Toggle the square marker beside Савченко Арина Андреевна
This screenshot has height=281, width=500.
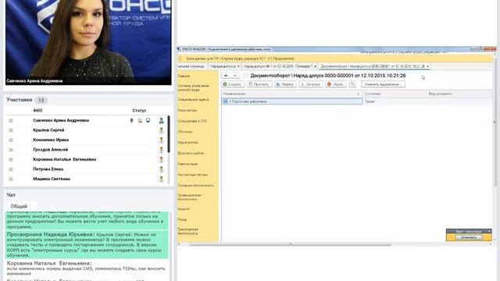pyautogui.click(x=11, y=120)
